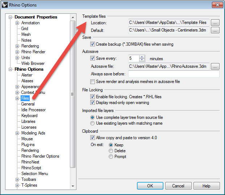This screenshot has width=225, height=195.
Task: Browse for Autosave file path
Action: pos(215,66)
